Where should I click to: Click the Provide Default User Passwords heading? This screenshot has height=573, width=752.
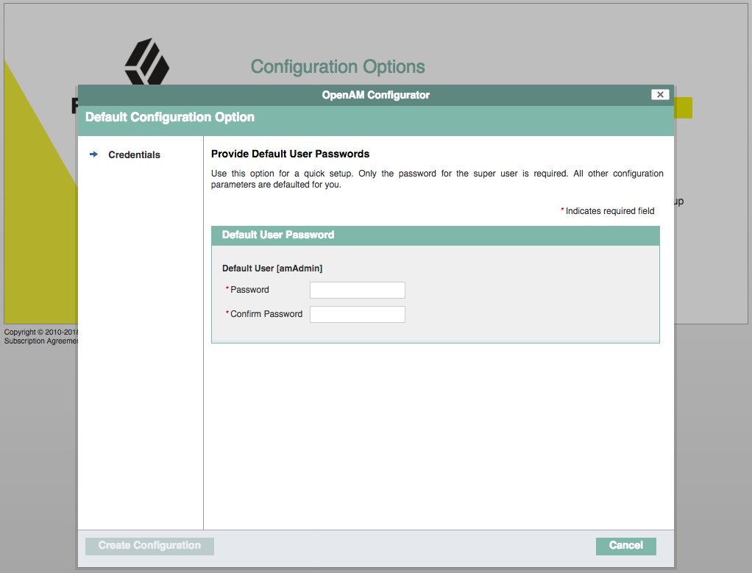[290, 154]
